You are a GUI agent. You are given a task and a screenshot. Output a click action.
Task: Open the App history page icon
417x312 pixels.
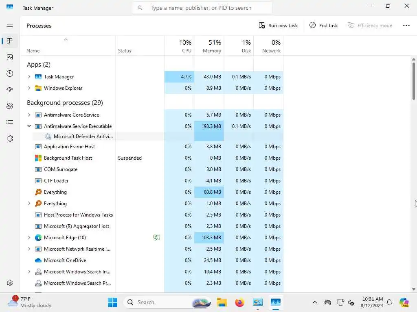(10, 74)
